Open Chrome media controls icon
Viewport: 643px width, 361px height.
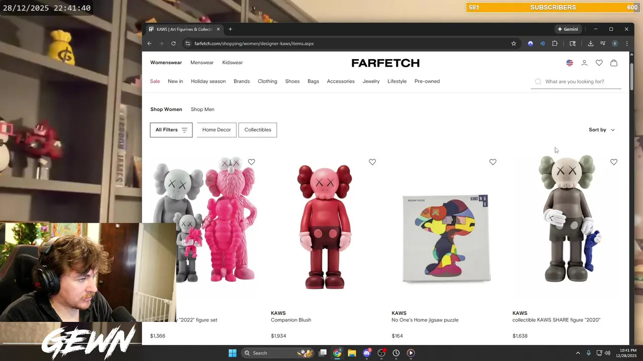[603, 44]
